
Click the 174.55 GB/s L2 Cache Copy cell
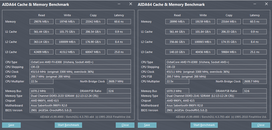229,42
